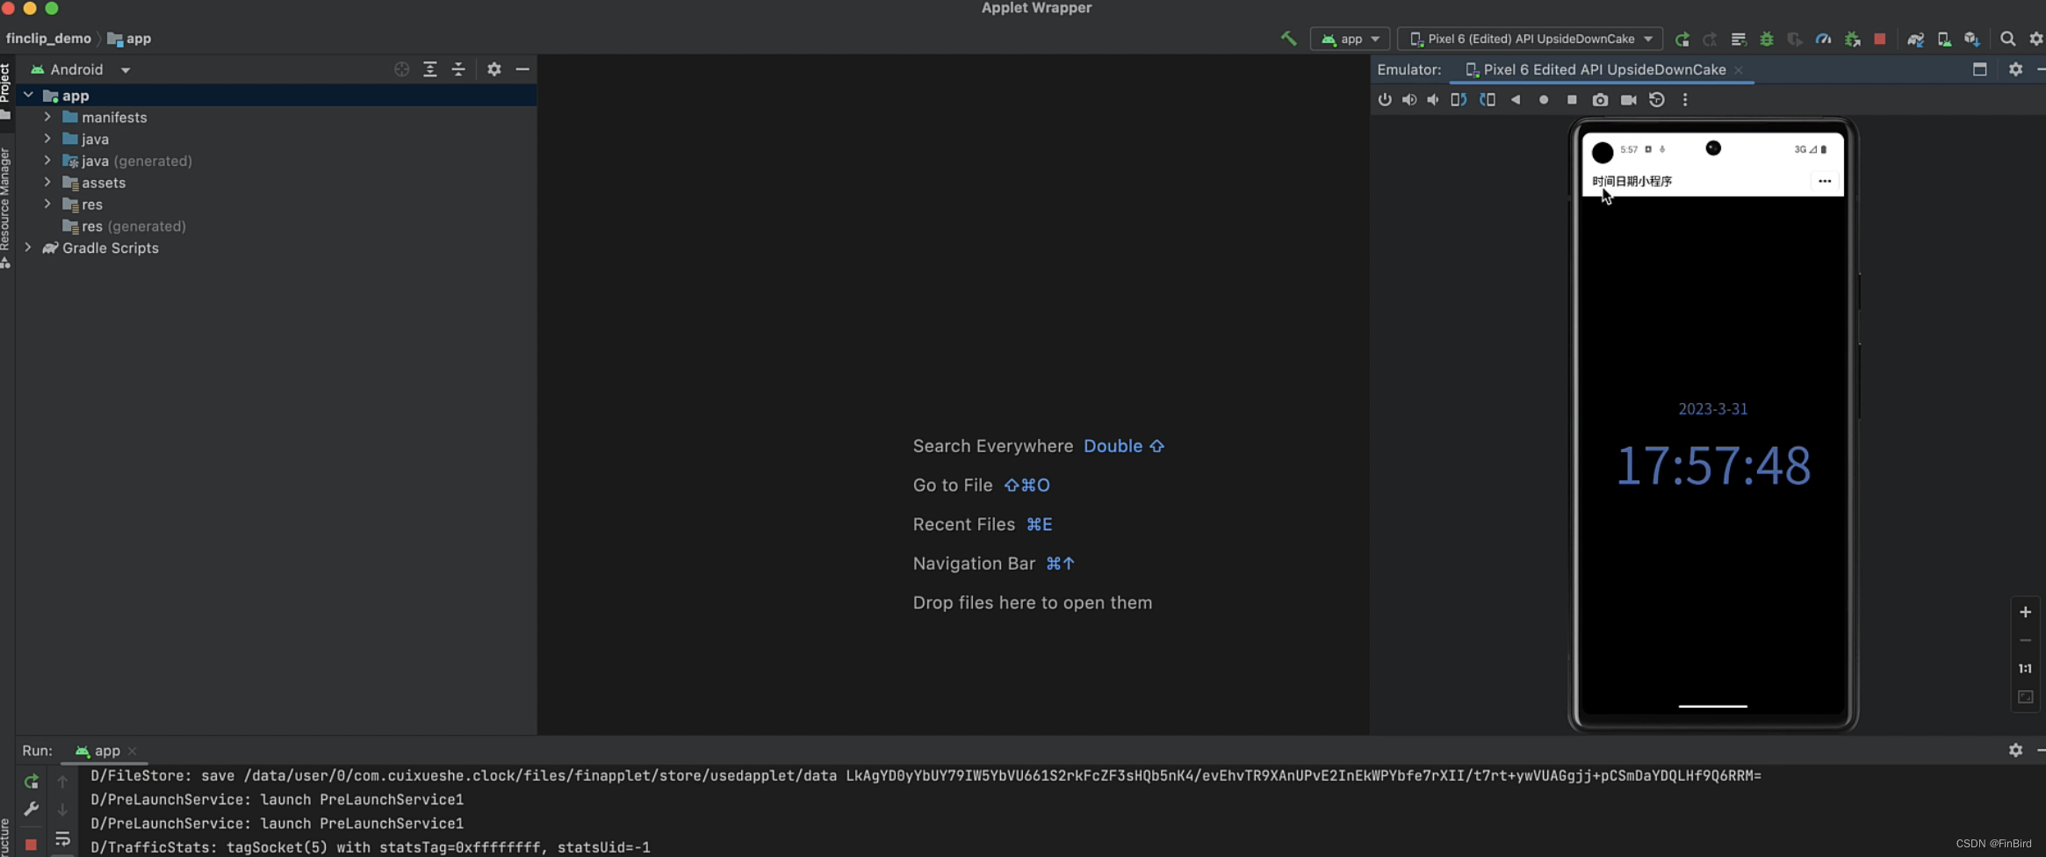Expand the manifests folder

(x=47, y=117)
